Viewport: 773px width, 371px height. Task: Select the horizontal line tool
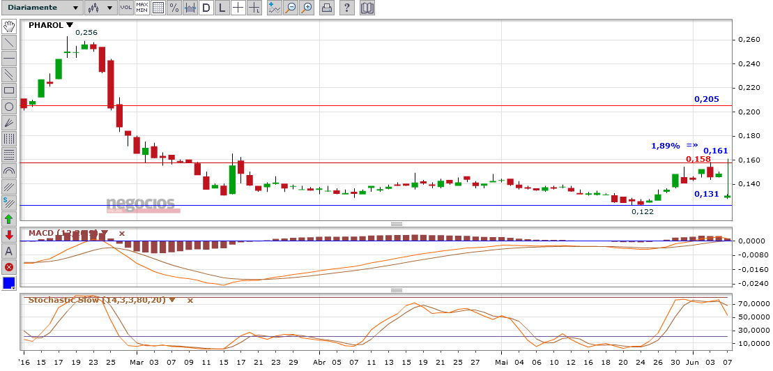click(x=9, y=59)
